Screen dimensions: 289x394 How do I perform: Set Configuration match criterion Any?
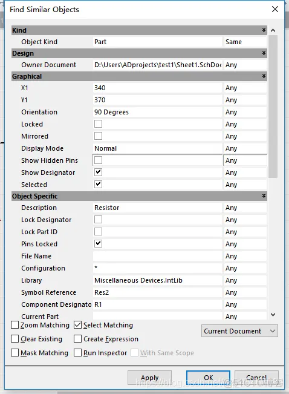(245, 268)
